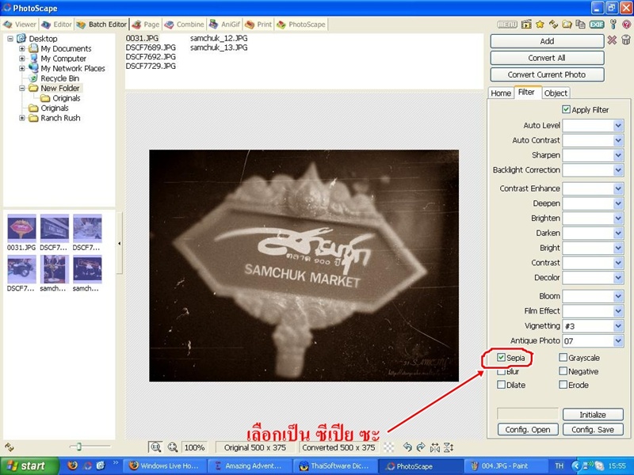Click the open-folder icon in top toolbar
634x475 pixels.
[x=567, y=25]
